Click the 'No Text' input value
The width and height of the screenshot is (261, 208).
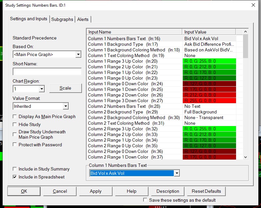pos(192,106)
